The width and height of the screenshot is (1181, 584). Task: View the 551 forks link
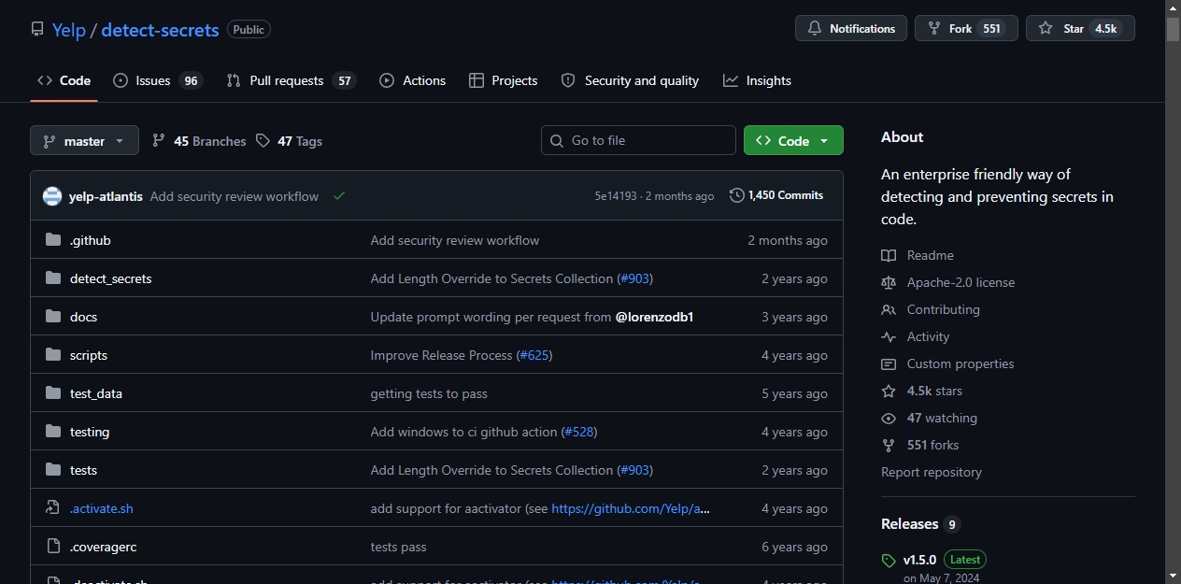(920, 445)
